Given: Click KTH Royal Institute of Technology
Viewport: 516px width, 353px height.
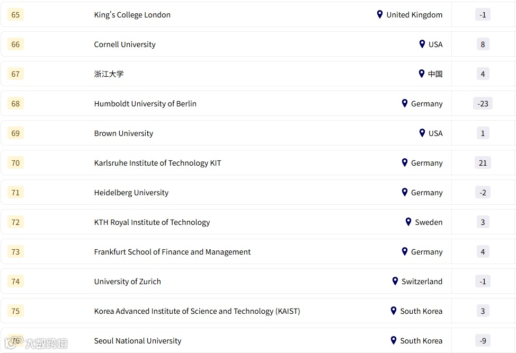Looking at the screenshot, I should (x=152, y=222).
